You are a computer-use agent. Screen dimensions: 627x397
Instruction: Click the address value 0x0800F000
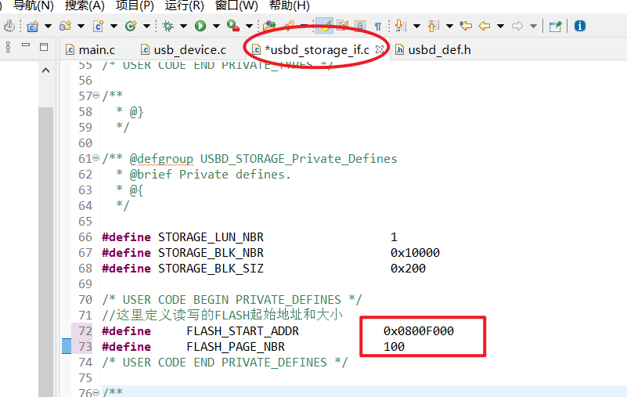419,331
